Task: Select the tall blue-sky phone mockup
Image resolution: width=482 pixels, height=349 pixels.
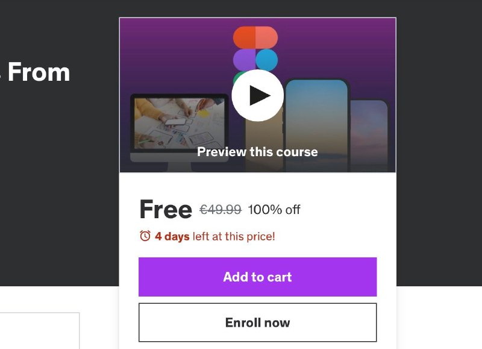Action: click(x=317, y=125)
